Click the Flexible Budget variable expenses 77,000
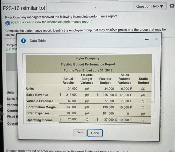Screen dimensions: 175x152 point(109,101)
